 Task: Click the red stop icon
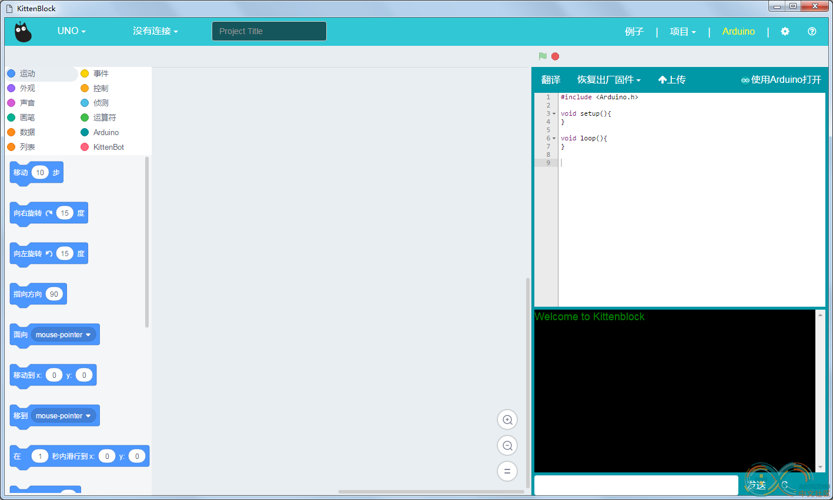(x=555, y=56)
